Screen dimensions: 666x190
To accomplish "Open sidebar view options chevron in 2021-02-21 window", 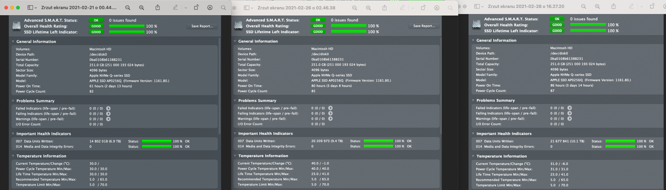I will (x=36, y=8).
